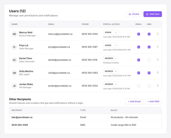Image resolution: width=171 pixels, height=138 pixels.
Task: Click the email daniel@yourdealer.ca
Action: click(x=59, y=60)
